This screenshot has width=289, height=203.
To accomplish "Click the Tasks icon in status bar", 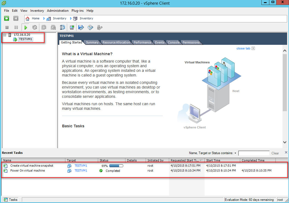I will point(6,200).
